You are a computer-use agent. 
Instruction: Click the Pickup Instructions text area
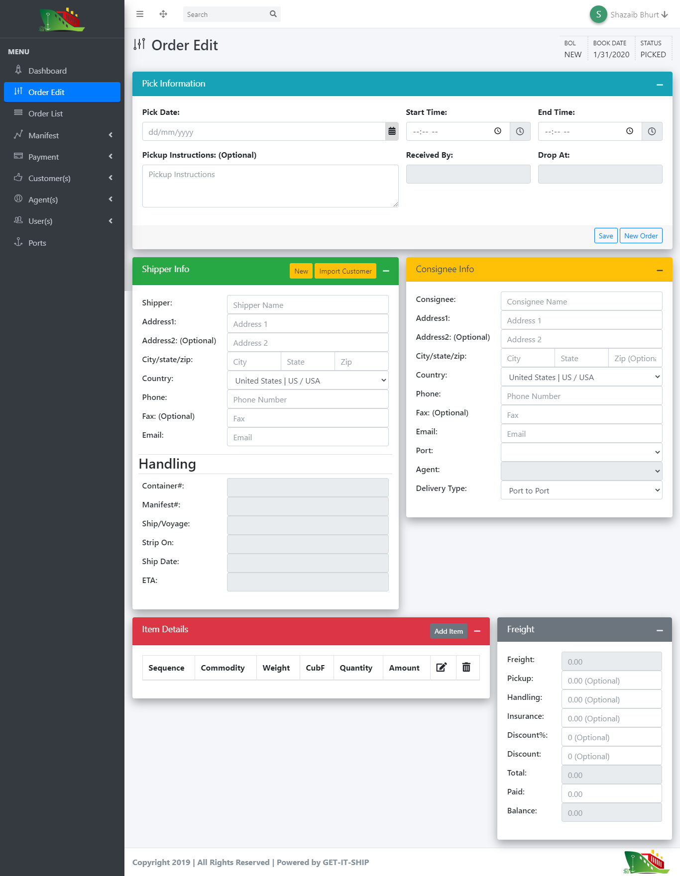coord(270,186)
